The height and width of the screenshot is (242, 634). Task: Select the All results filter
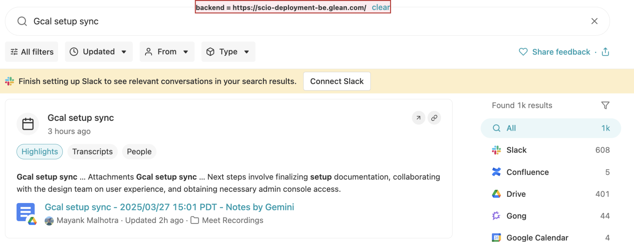(x=551, y=128)
